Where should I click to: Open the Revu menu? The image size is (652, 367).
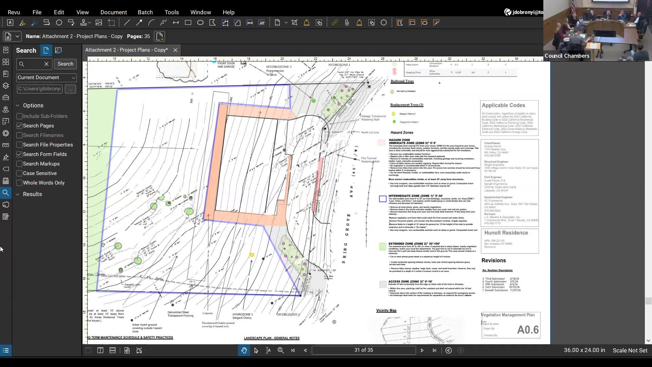[14, 12]
